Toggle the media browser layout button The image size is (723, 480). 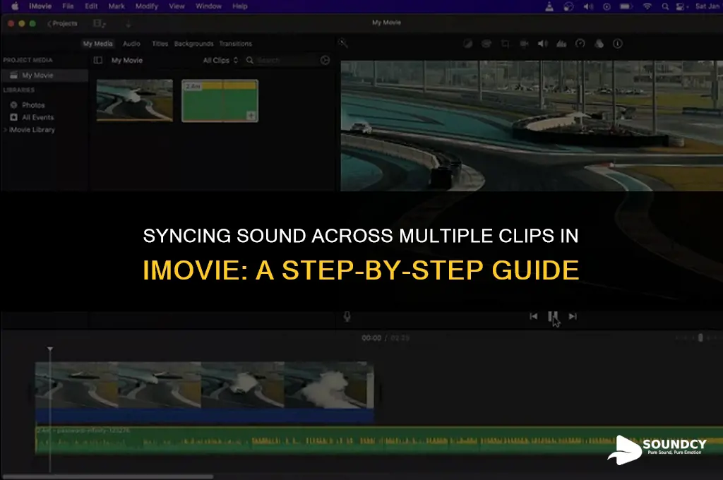(x=99, y=23)
